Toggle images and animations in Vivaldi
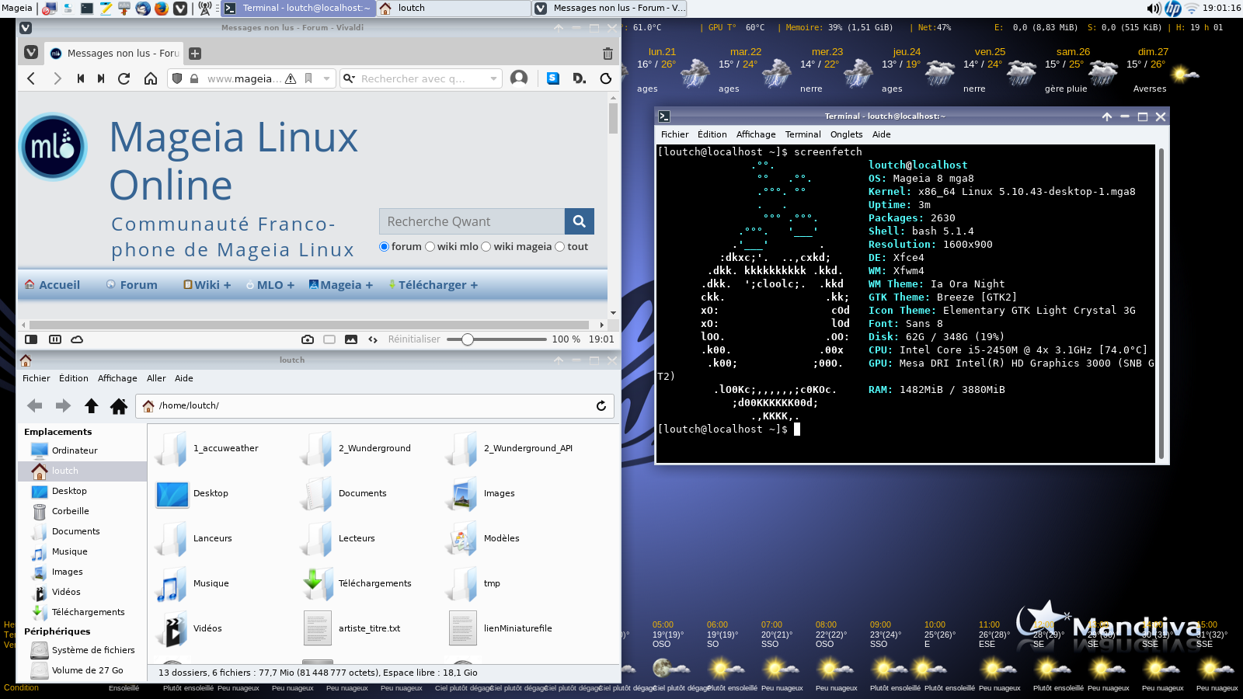 [x=351, y=339]
